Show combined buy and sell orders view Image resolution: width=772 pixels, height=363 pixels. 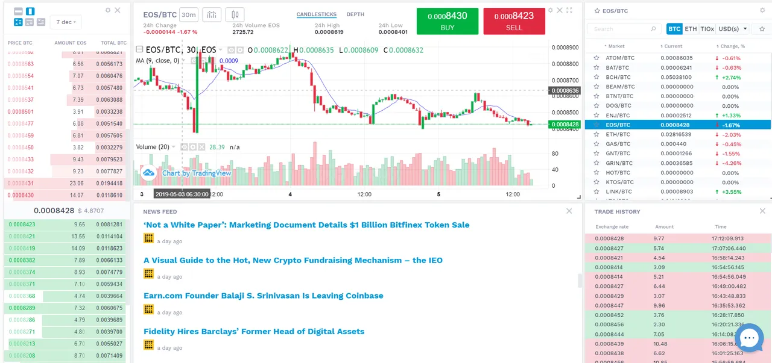tap(18, 22)
